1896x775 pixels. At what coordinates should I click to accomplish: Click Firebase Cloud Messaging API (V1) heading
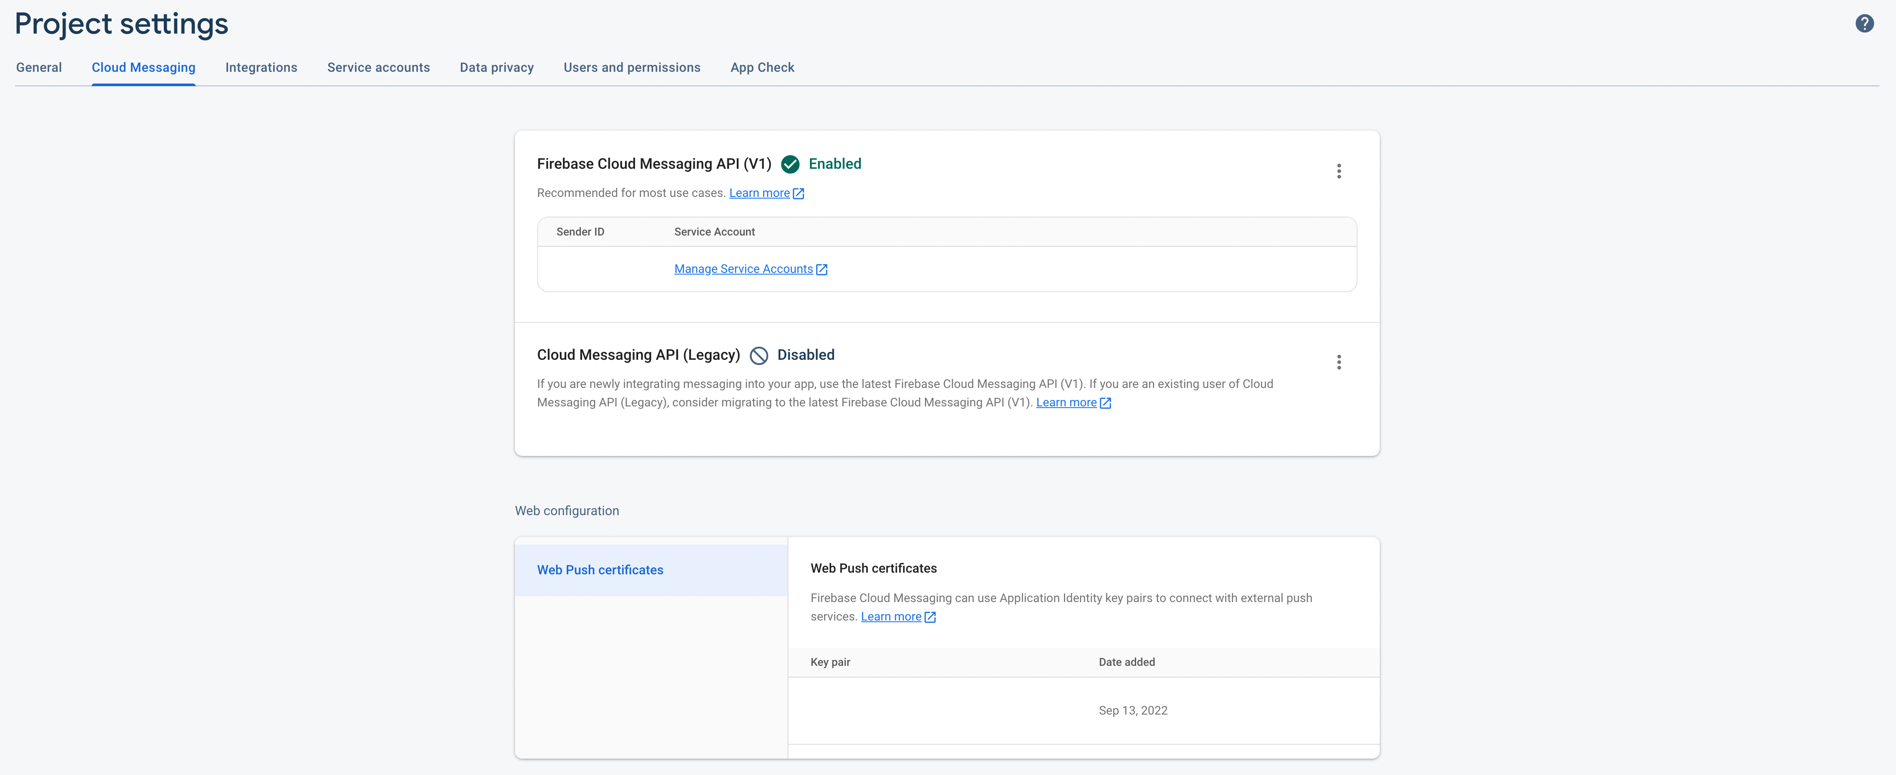pos(654,164)
